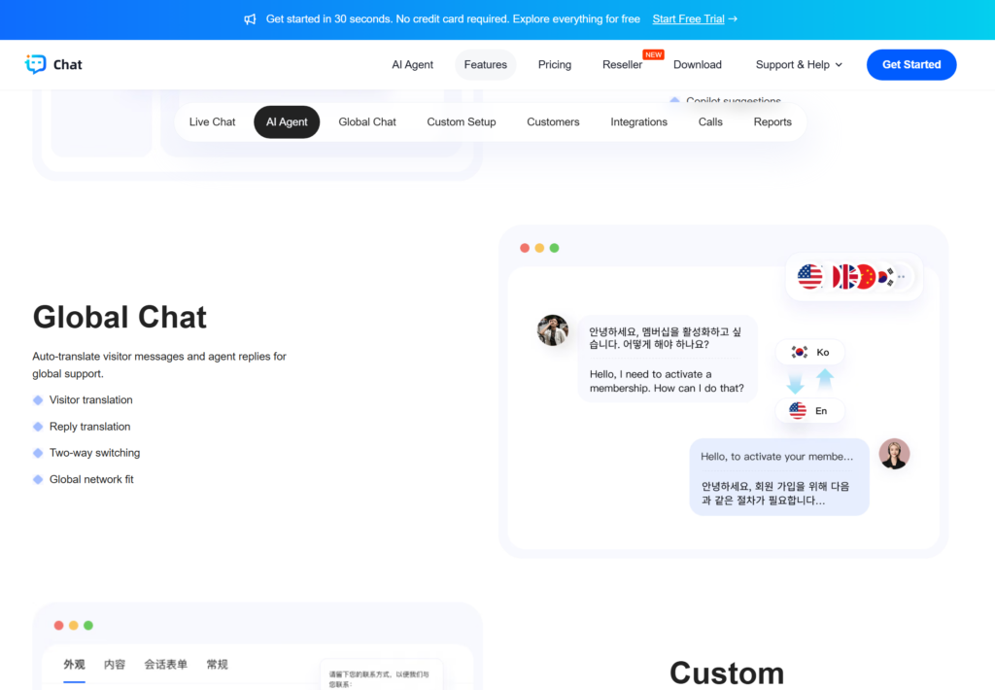Select the Live Chat feature tab

pos(212,121)
